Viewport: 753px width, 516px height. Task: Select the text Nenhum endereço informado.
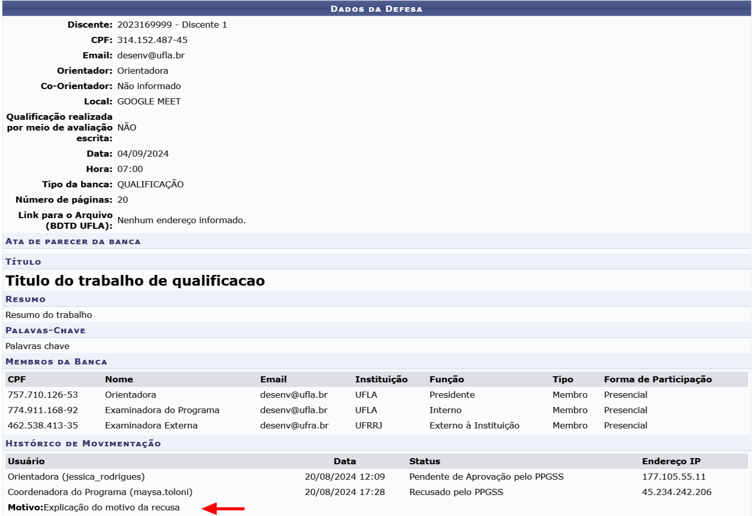[x=181, y=220]
